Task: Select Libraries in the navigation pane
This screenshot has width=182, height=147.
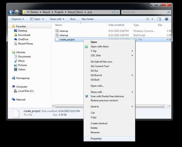Action: (21, 52)
